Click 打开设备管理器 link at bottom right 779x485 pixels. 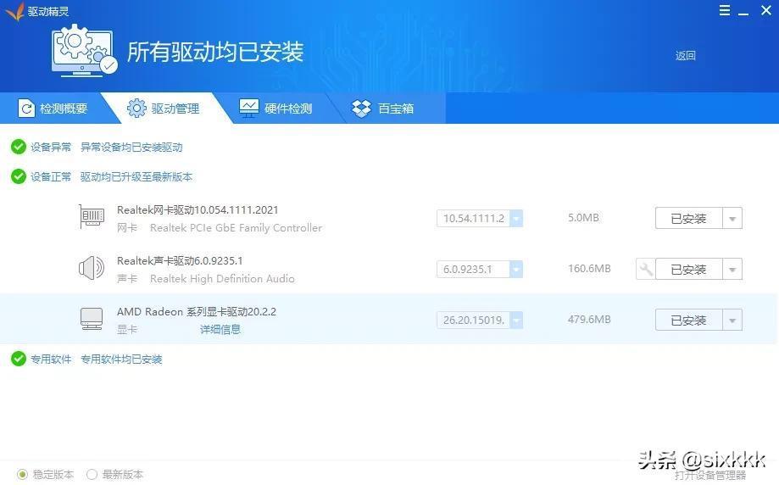[x=710, y=475]
